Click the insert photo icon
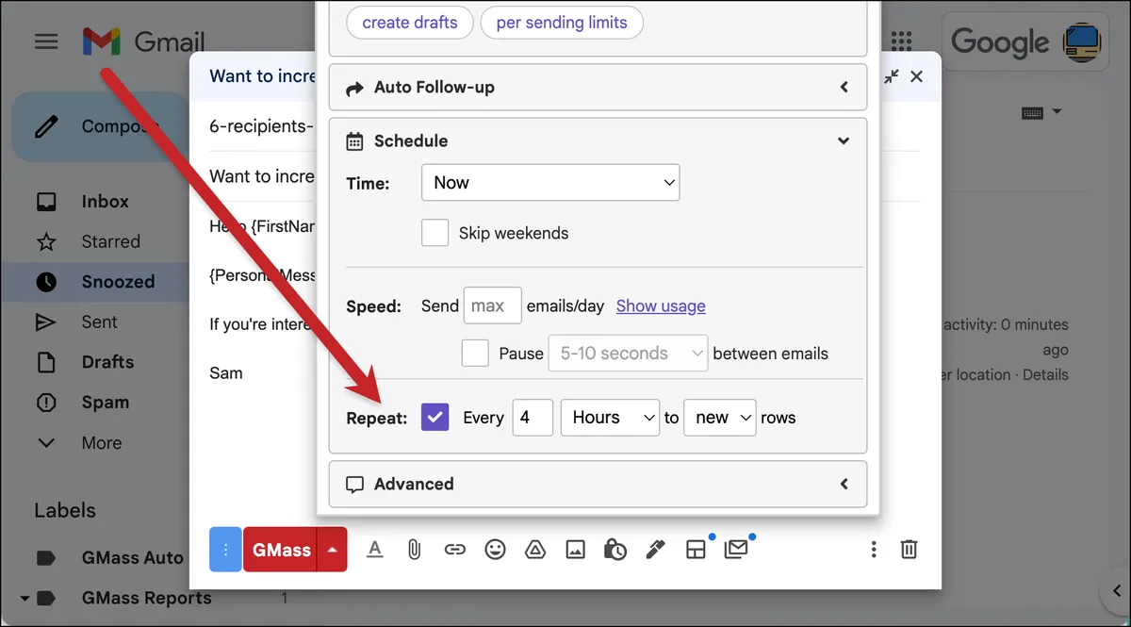 575,550
